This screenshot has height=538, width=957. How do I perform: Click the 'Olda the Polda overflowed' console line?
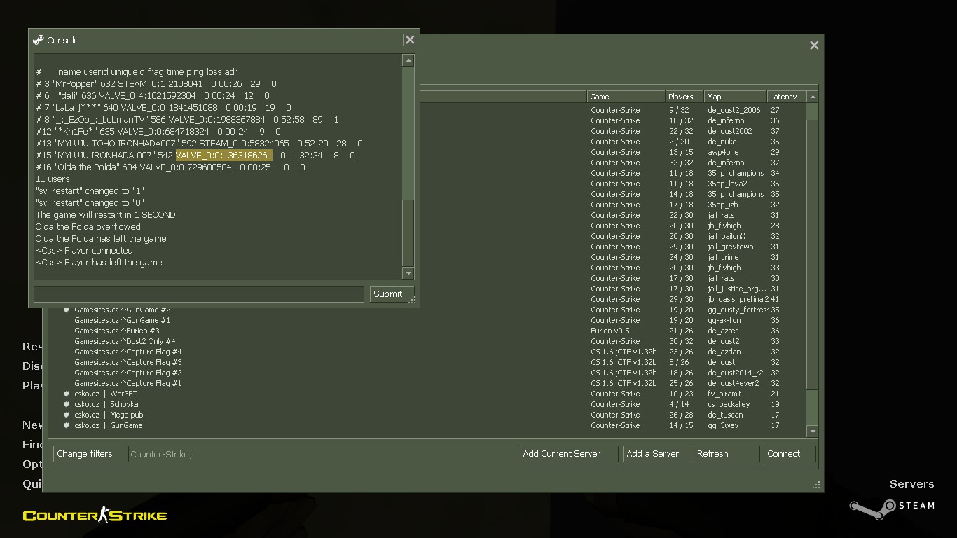[88, 226]
